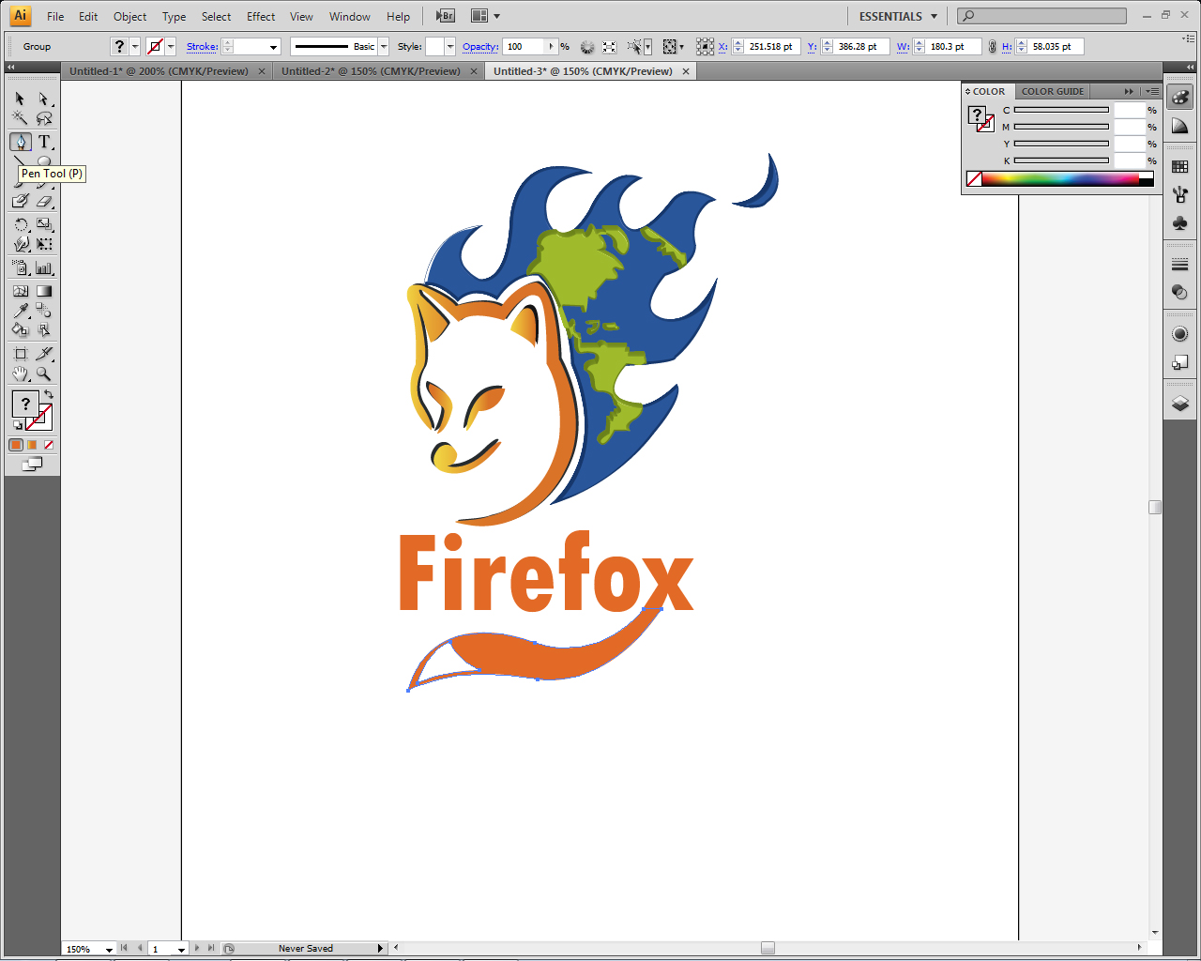This screenshot has height=961, width=1201.
Task: Pick a color from the spectrum bar
Action: pyautogui.click(x=1060, y=178)
